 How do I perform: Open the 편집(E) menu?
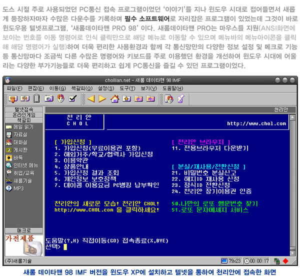(36, 88)
